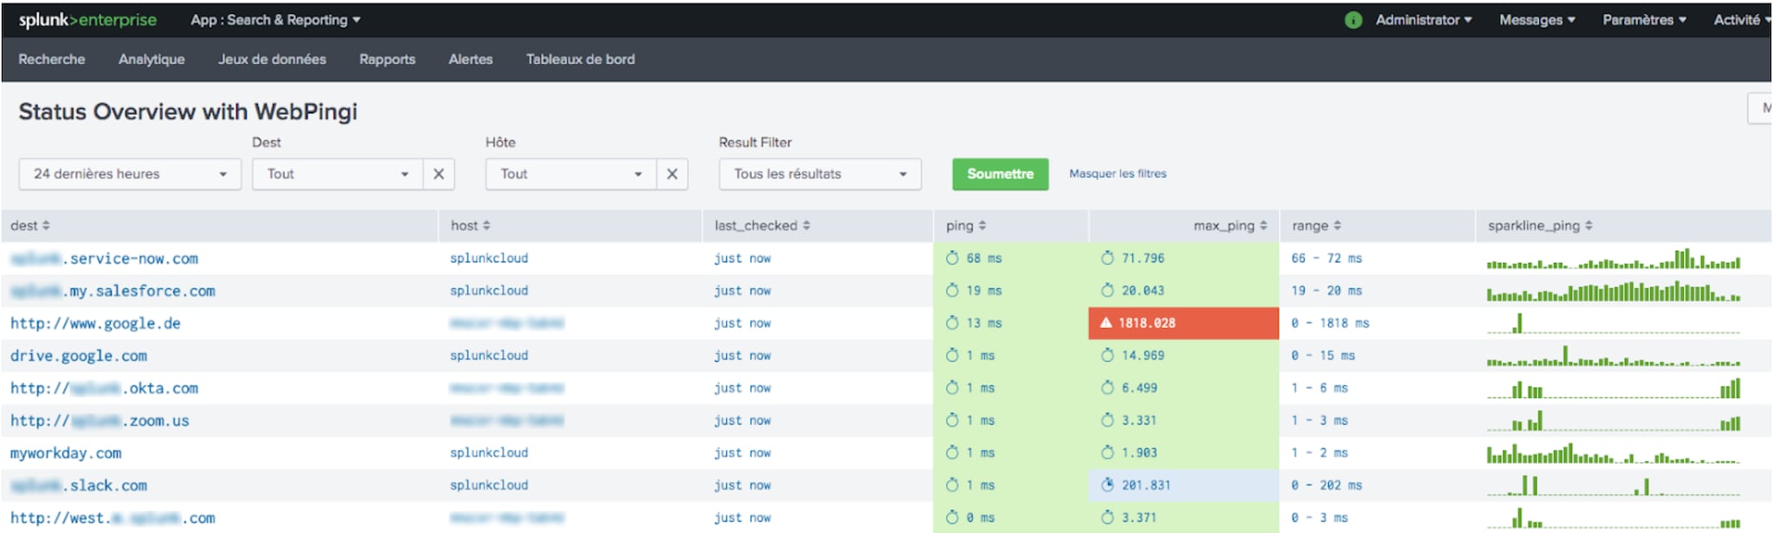The image size is (1773, 533).
Task: Click the sparkline for service-now.com row
Action: click(x=1613, y=259)
